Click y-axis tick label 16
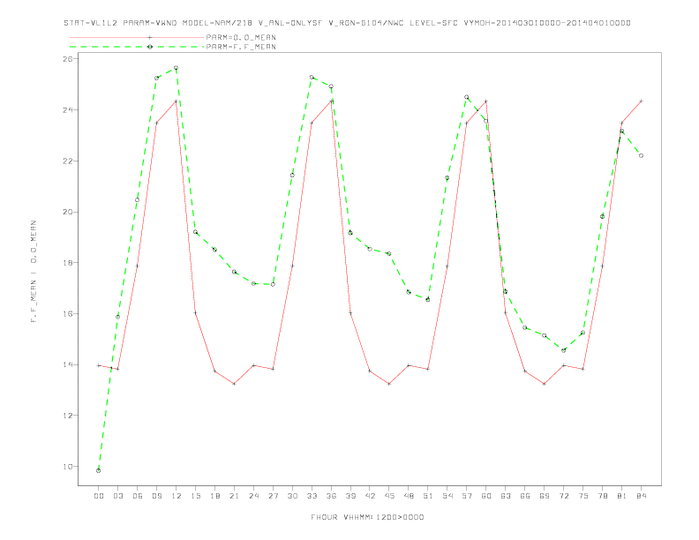Viewport: 699px width, 540px height. [70, 313]
